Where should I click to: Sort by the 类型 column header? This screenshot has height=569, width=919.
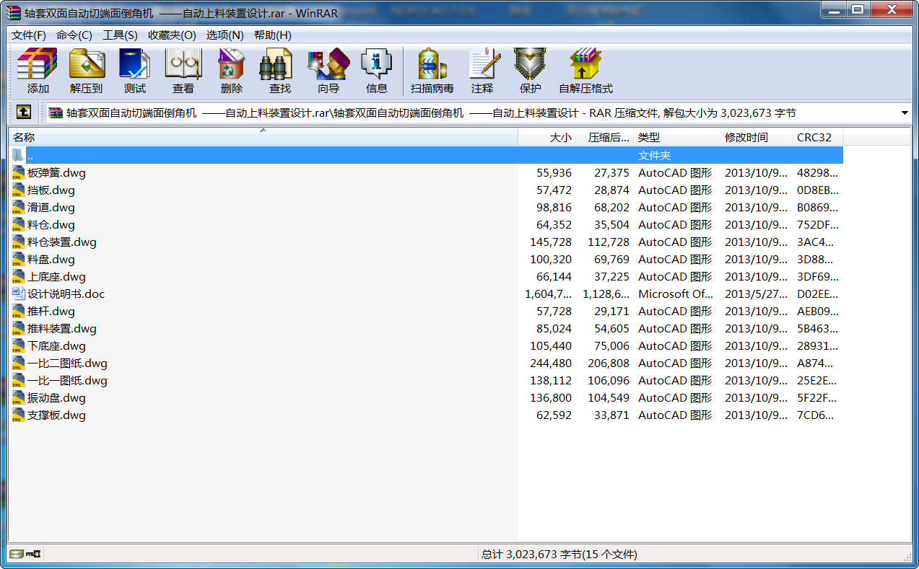pyautogui.click(x=677, y=137)
